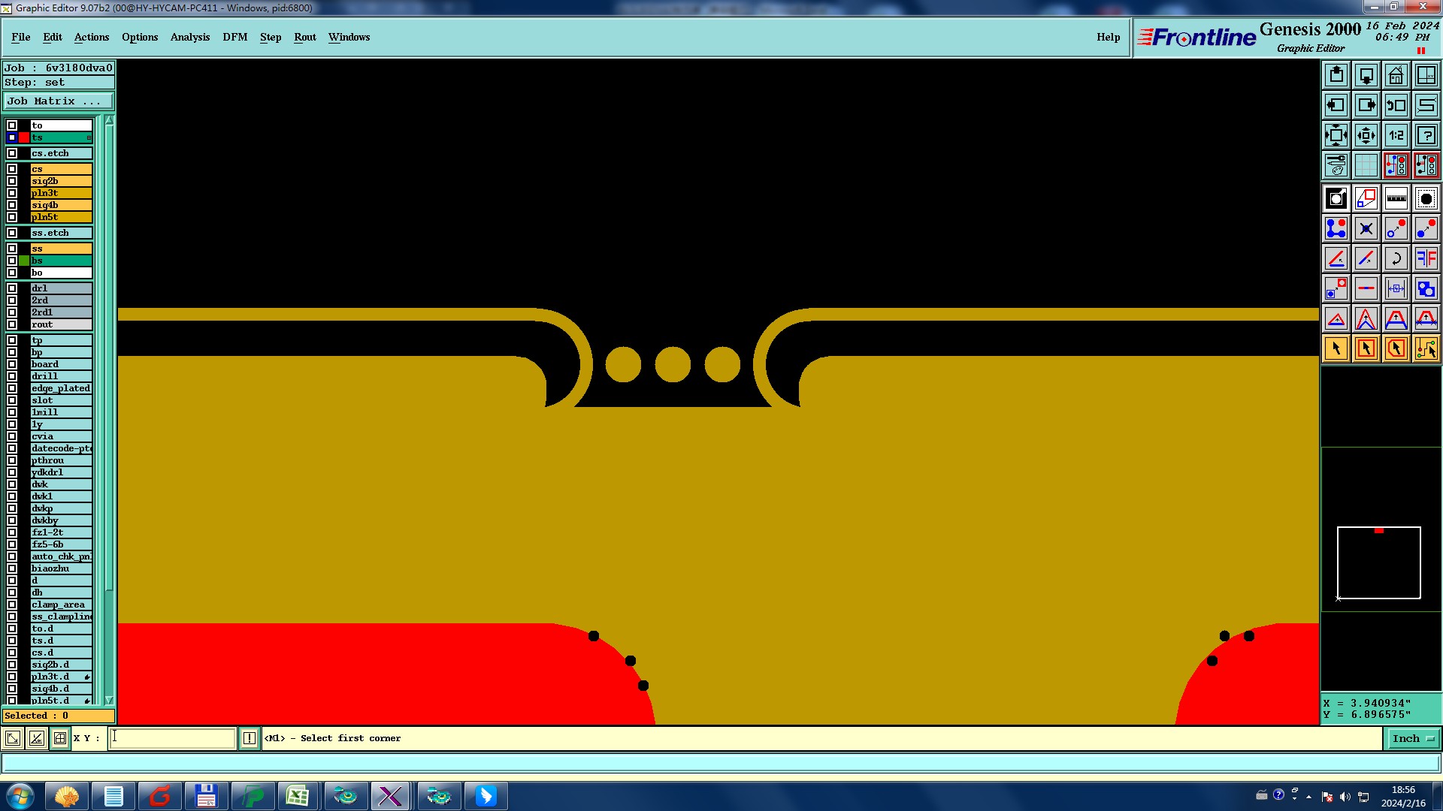Screen dimensions: 1443x811
Task: Toggle the cs.etch layer checkbox
Action: click(12, 153)
